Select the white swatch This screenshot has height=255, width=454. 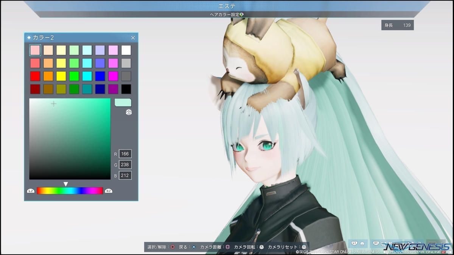point(126,50)
